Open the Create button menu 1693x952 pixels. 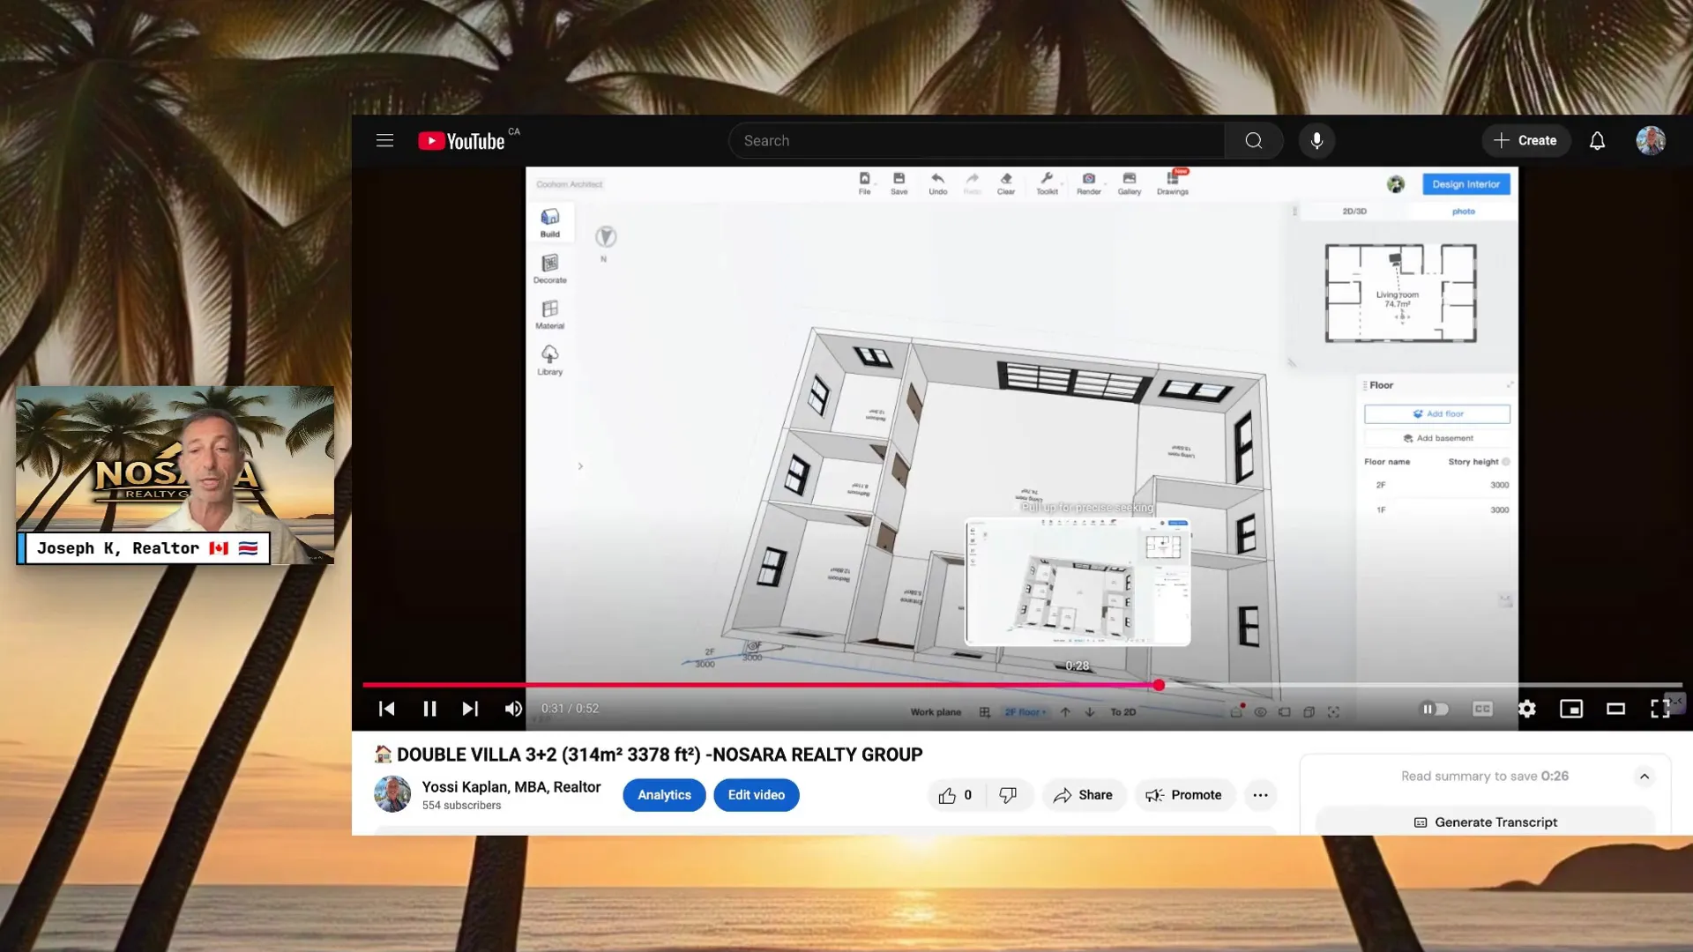click(1525, 141)
